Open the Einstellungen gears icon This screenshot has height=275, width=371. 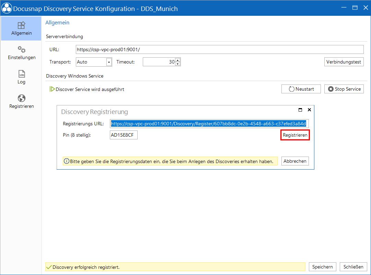point(22,49)
